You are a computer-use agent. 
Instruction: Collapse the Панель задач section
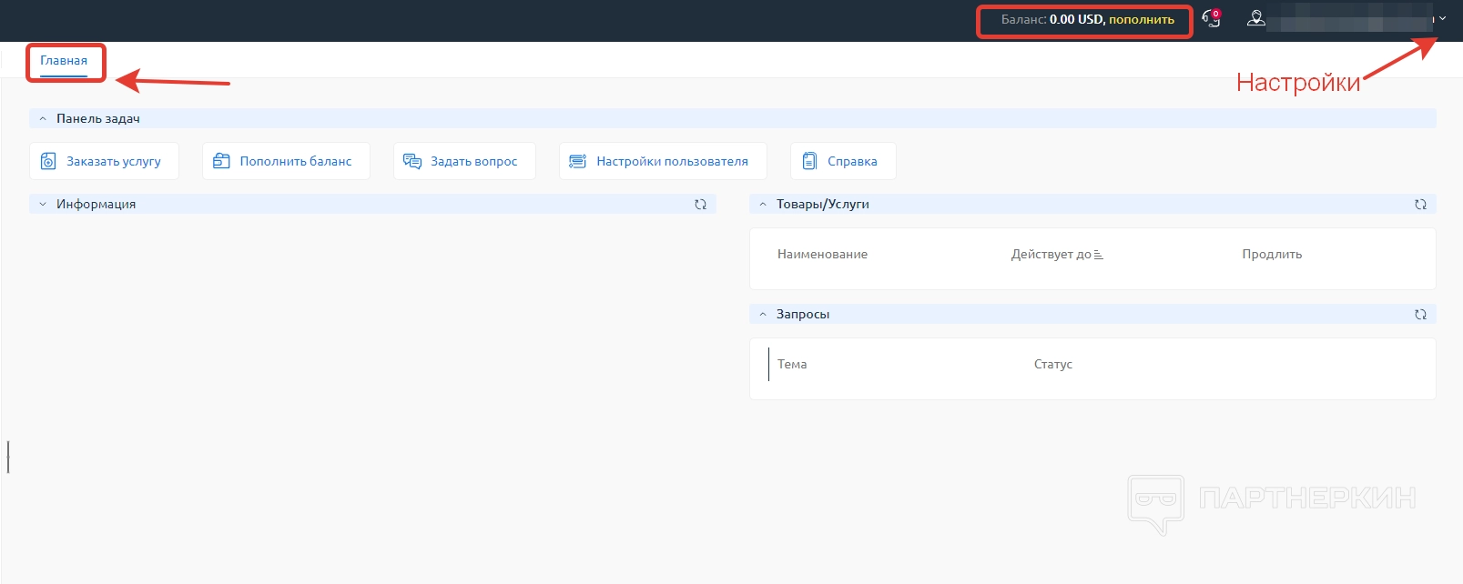(x=43, y=119)
